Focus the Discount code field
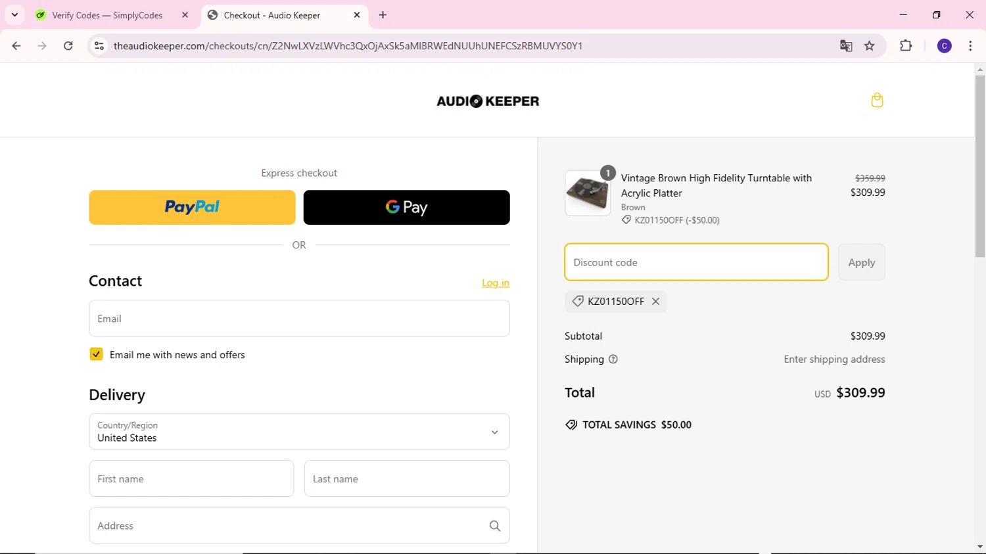The height and width of the screenshot is (554, 986). 696,262
